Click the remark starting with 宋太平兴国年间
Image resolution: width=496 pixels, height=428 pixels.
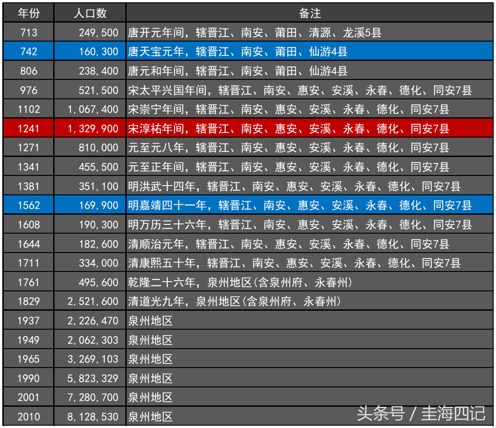300,90
